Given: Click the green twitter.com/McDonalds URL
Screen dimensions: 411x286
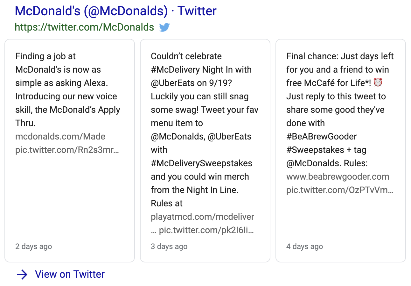Looking at the screenshot, I should 84,27.
